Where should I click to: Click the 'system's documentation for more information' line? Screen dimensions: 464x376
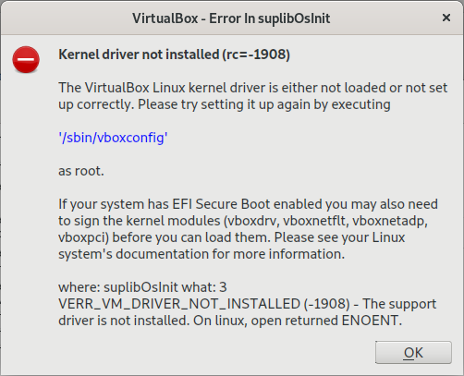coord(201,254)
